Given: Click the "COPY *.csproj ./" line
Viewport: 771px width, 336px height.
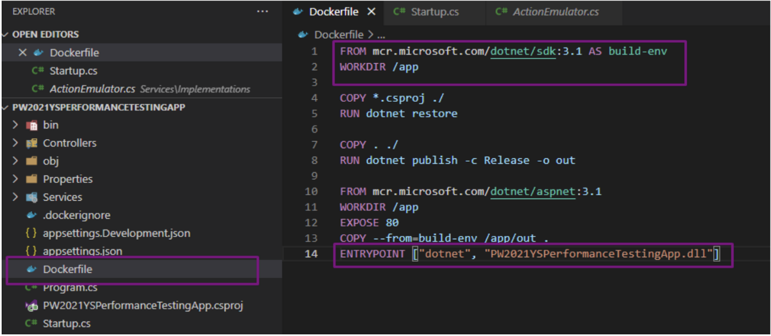Looking at the screenshot, I should coord(392,98).
